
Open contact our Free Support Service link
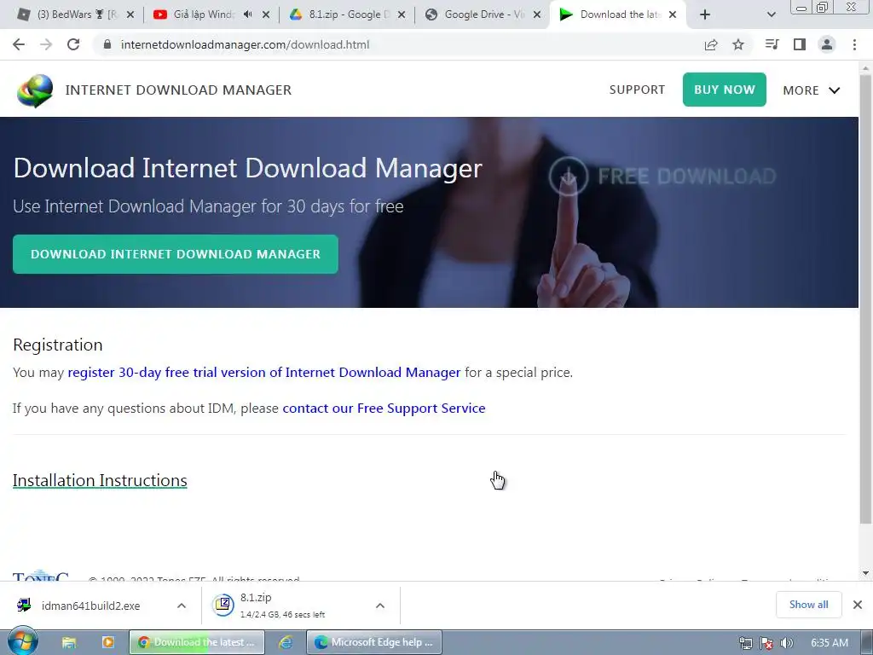pos(384,409)
